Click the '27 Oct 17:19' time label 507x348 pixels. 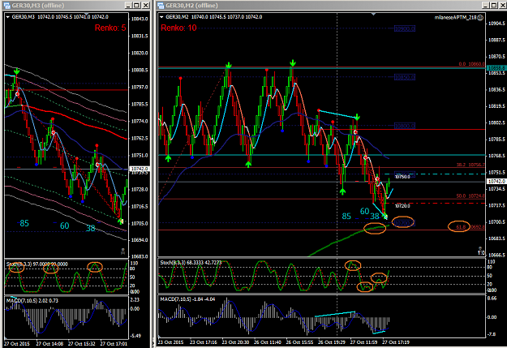click(396, 342)
